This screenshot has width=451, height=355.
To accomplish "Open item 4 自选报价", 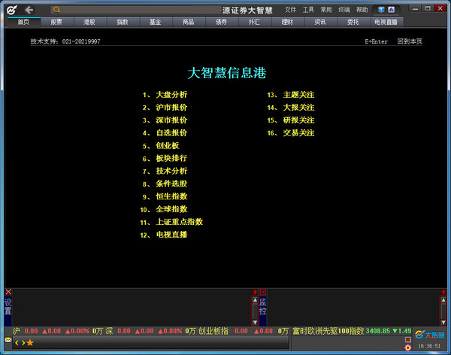I will [x=171, y=132].
